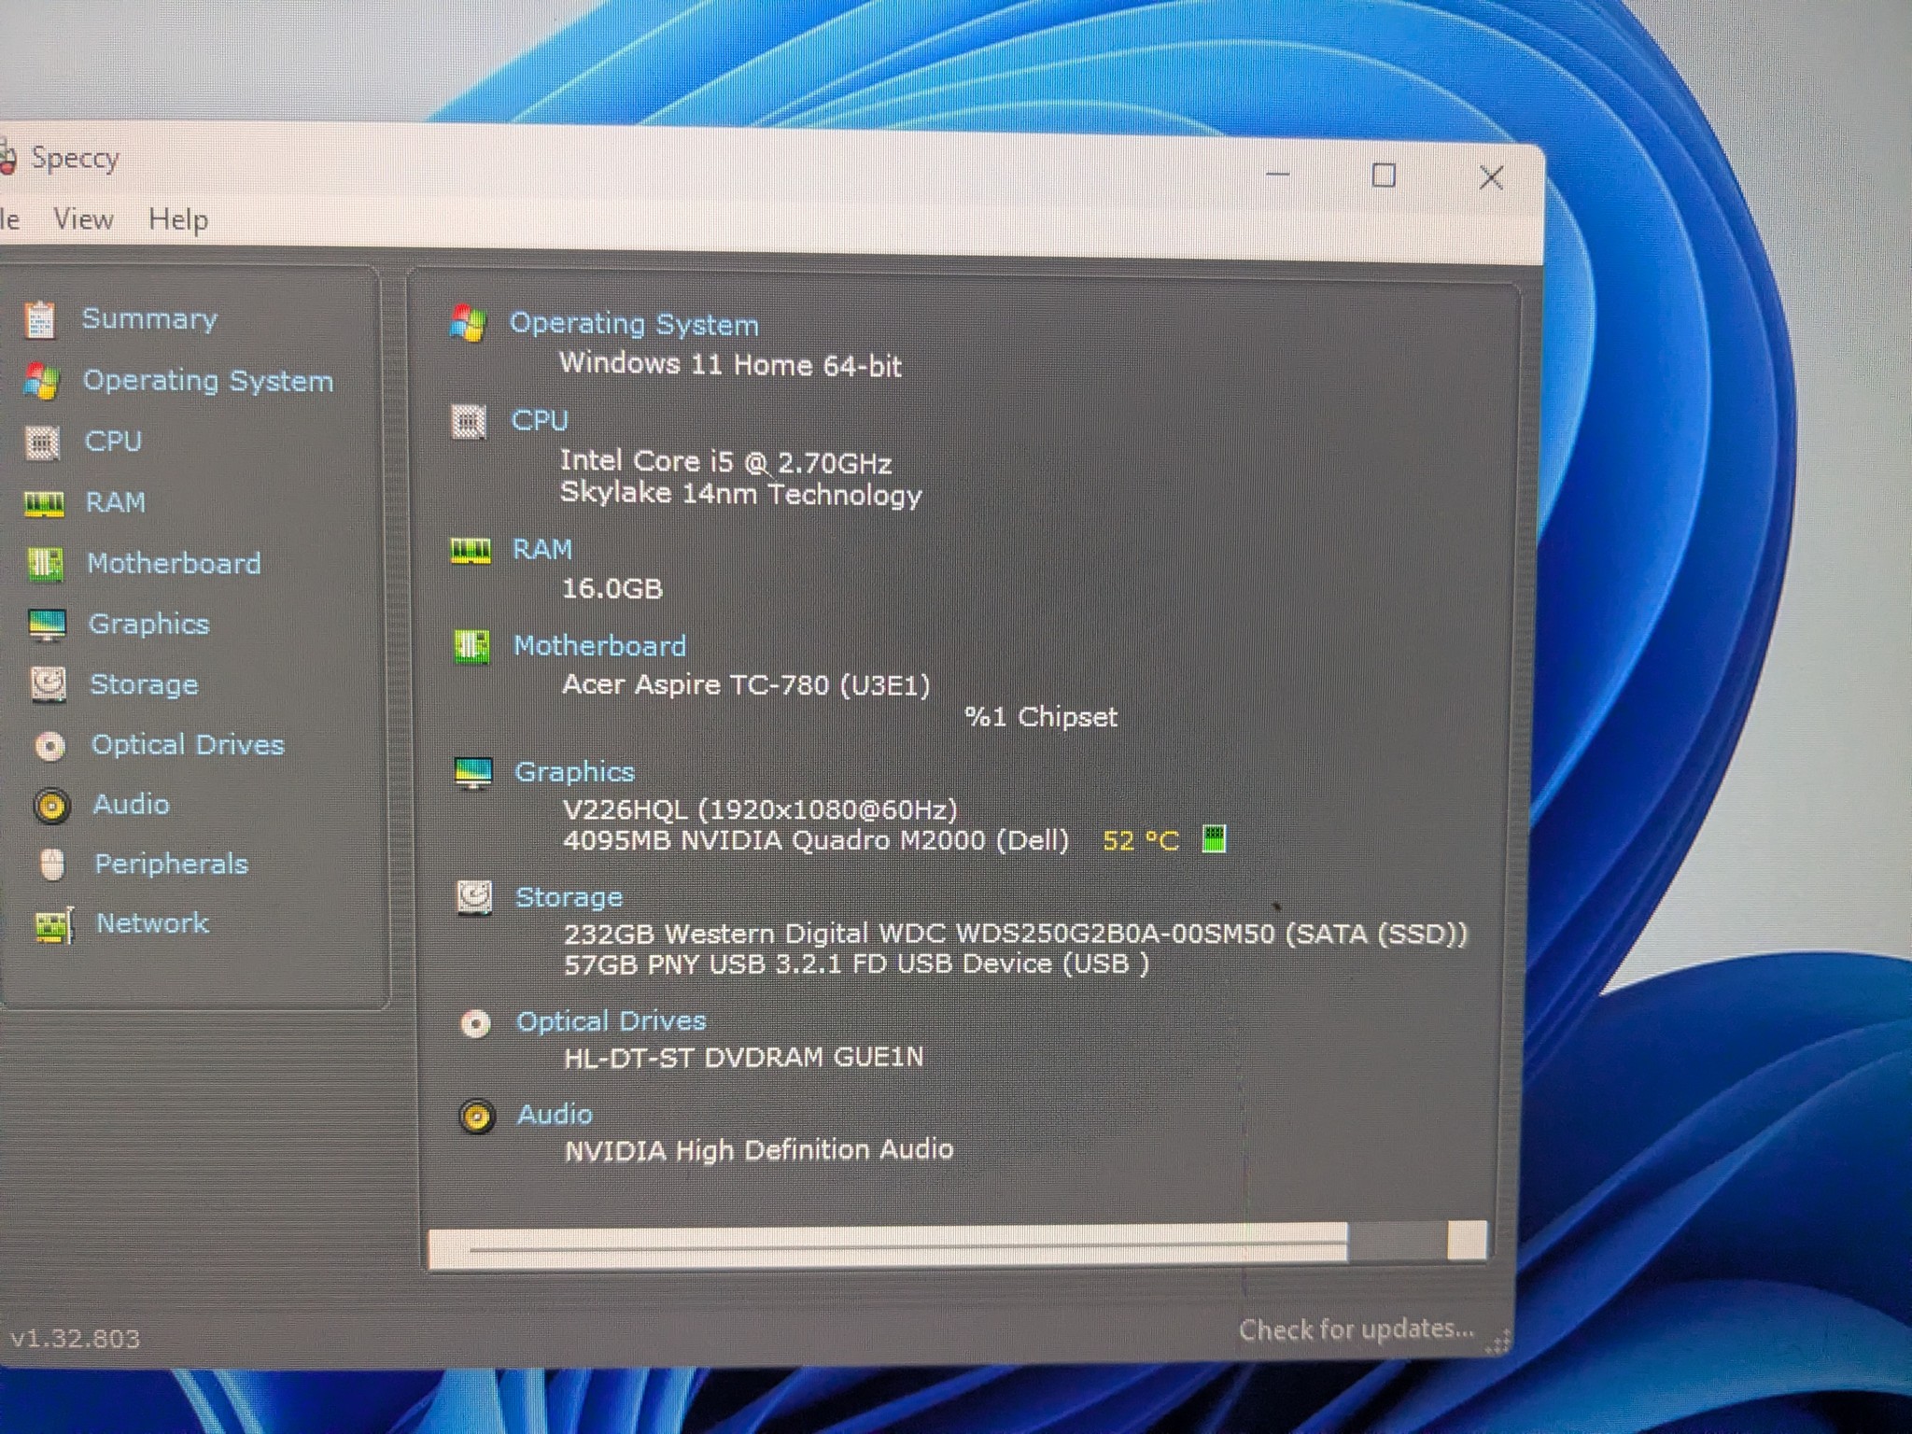
Task: Click the monitor icon beside Graphics heading in summary
Action: 473,773
